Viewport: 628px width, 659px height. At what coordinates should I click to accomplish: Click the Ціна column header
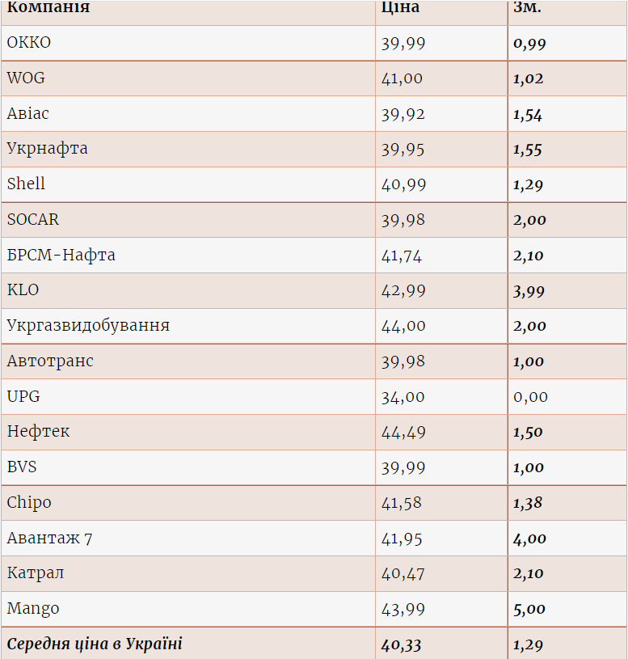[400, 8]
